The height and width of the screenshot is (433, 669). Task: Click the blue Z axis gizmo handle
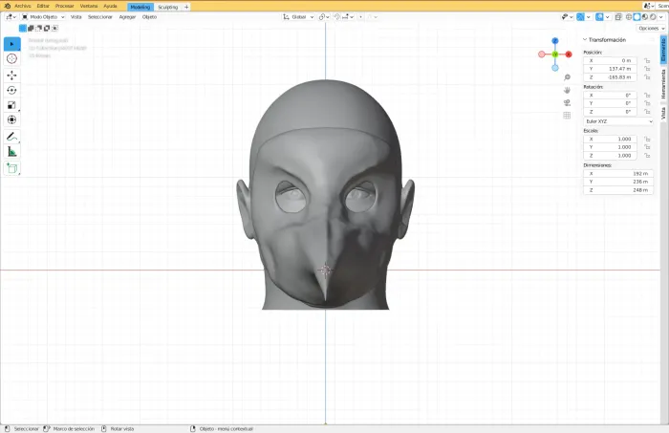click(x=555, y=41)
